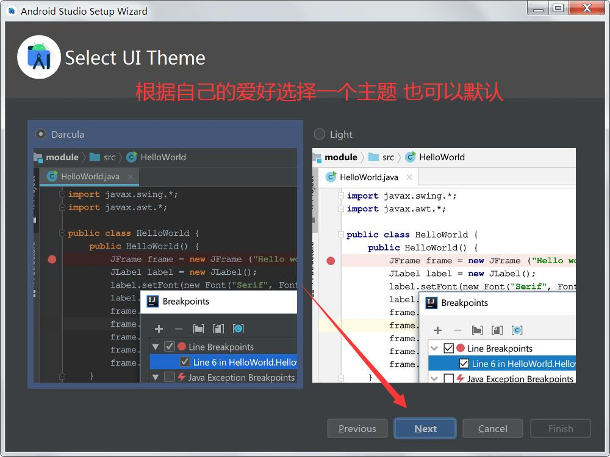
Task: Click the Previous button
Action: coord(357,428)
